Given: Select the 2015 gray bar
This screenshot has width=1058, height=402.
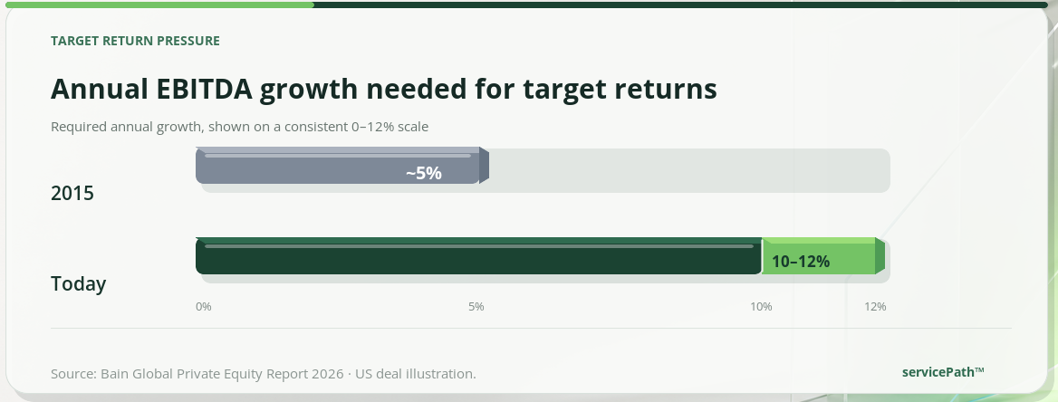Looking at the screenshot, I should click(342, 166).
